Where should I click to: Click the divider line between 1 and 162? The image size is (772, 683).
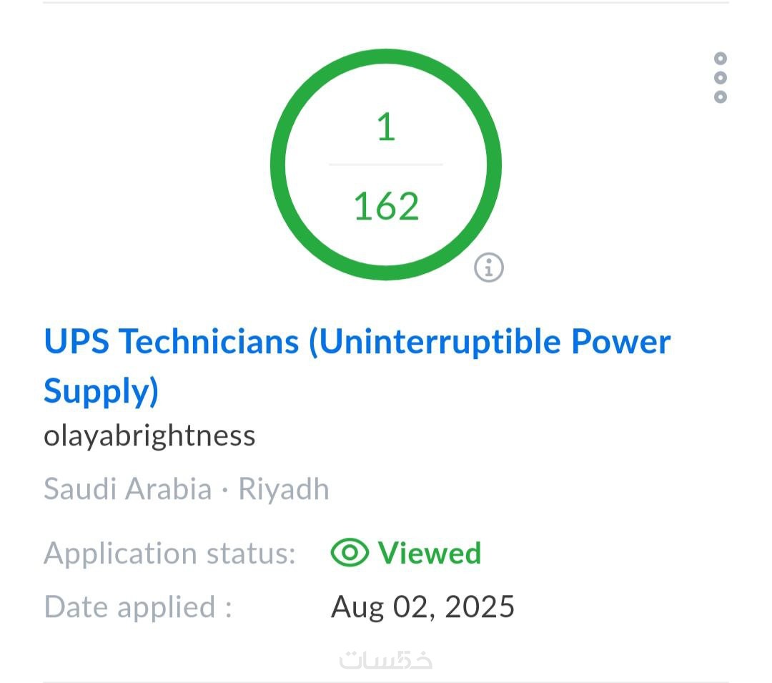coord(386,165)
